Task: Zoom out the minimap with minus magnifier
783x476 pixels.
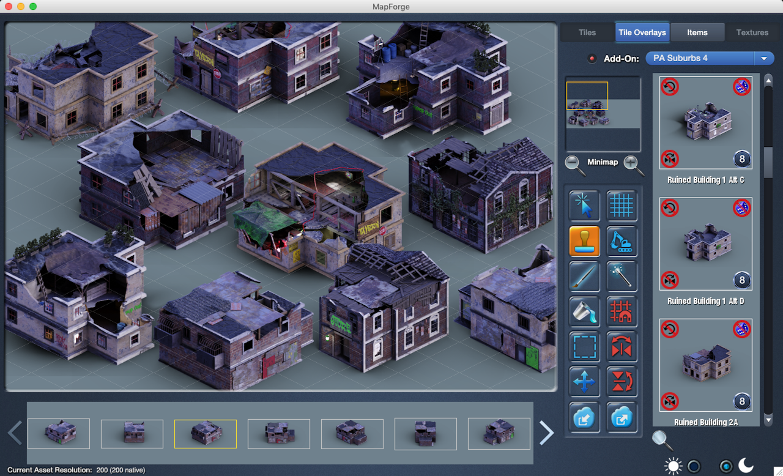Action: coord(573,163)
